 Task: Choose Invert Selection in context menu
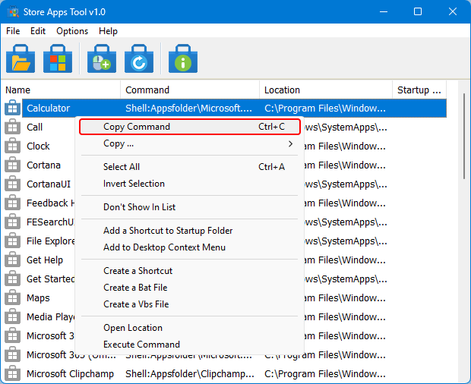(190, 184)
